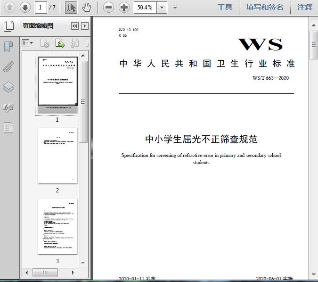
Task: Open the bookmarks panel in sidebar
Action: (8, 46)
